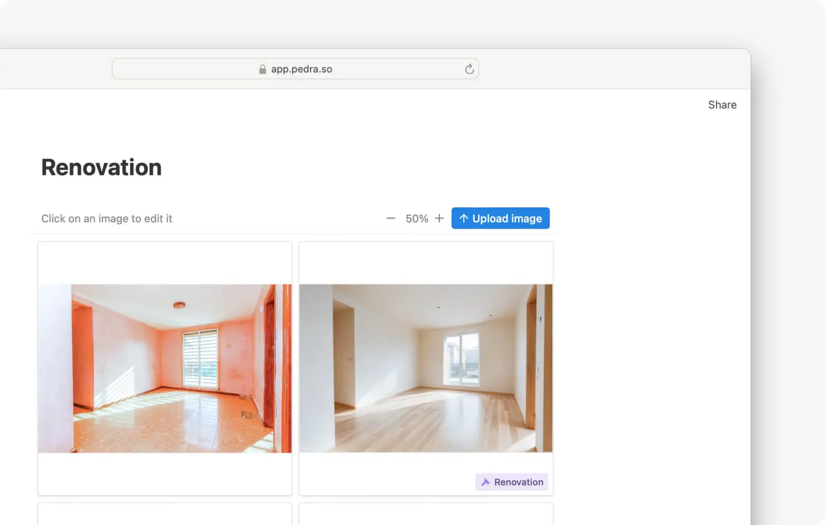Open the Share link

click(x=722, y=105)
